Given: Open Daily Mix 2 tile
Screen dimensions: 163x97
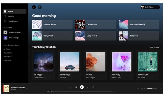Looking at the screenshot, I should pos(95,36).
